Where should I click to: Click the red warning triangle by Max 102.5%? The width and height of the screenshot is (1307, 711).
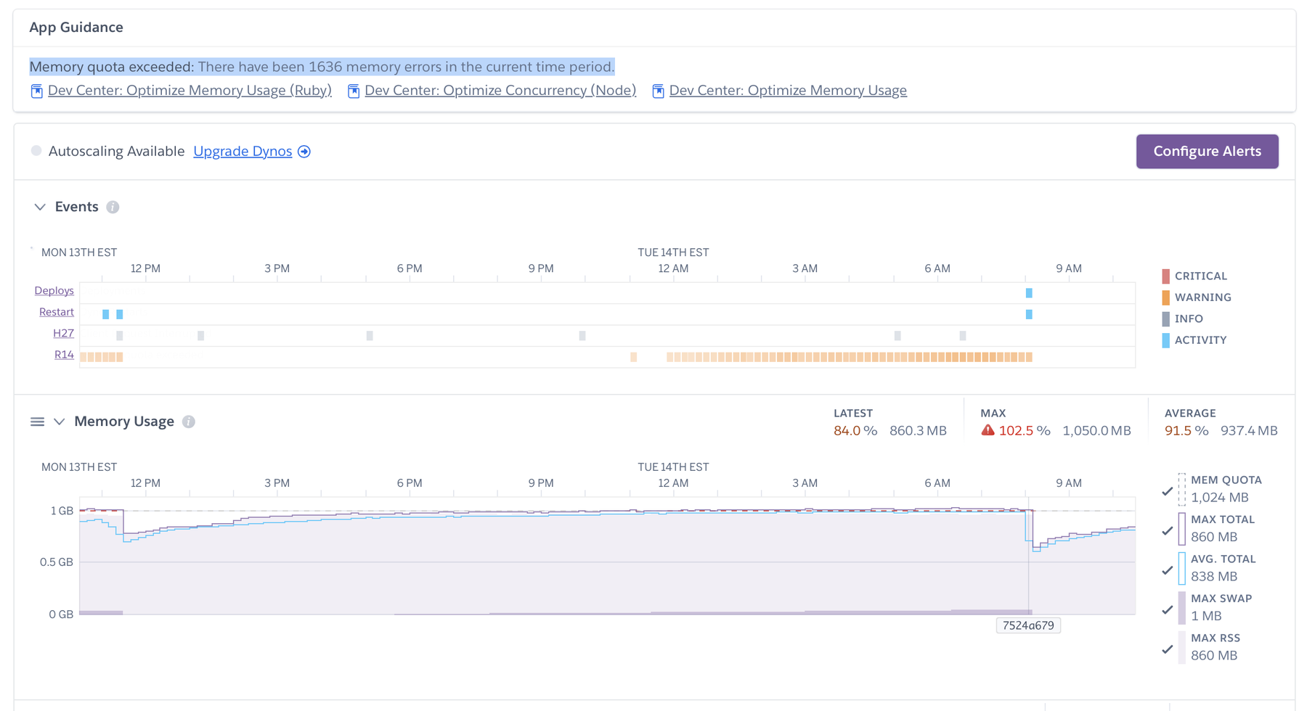(988, 430)
